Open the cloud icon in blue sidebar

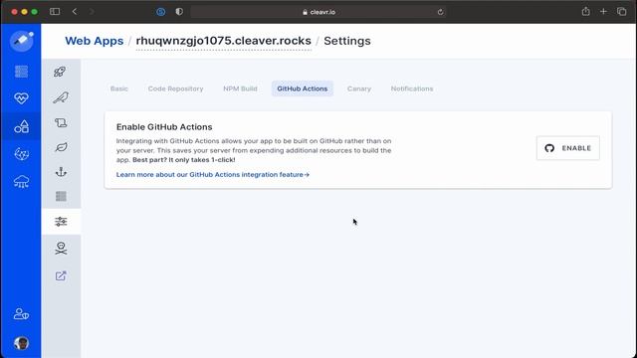(21, 181)
